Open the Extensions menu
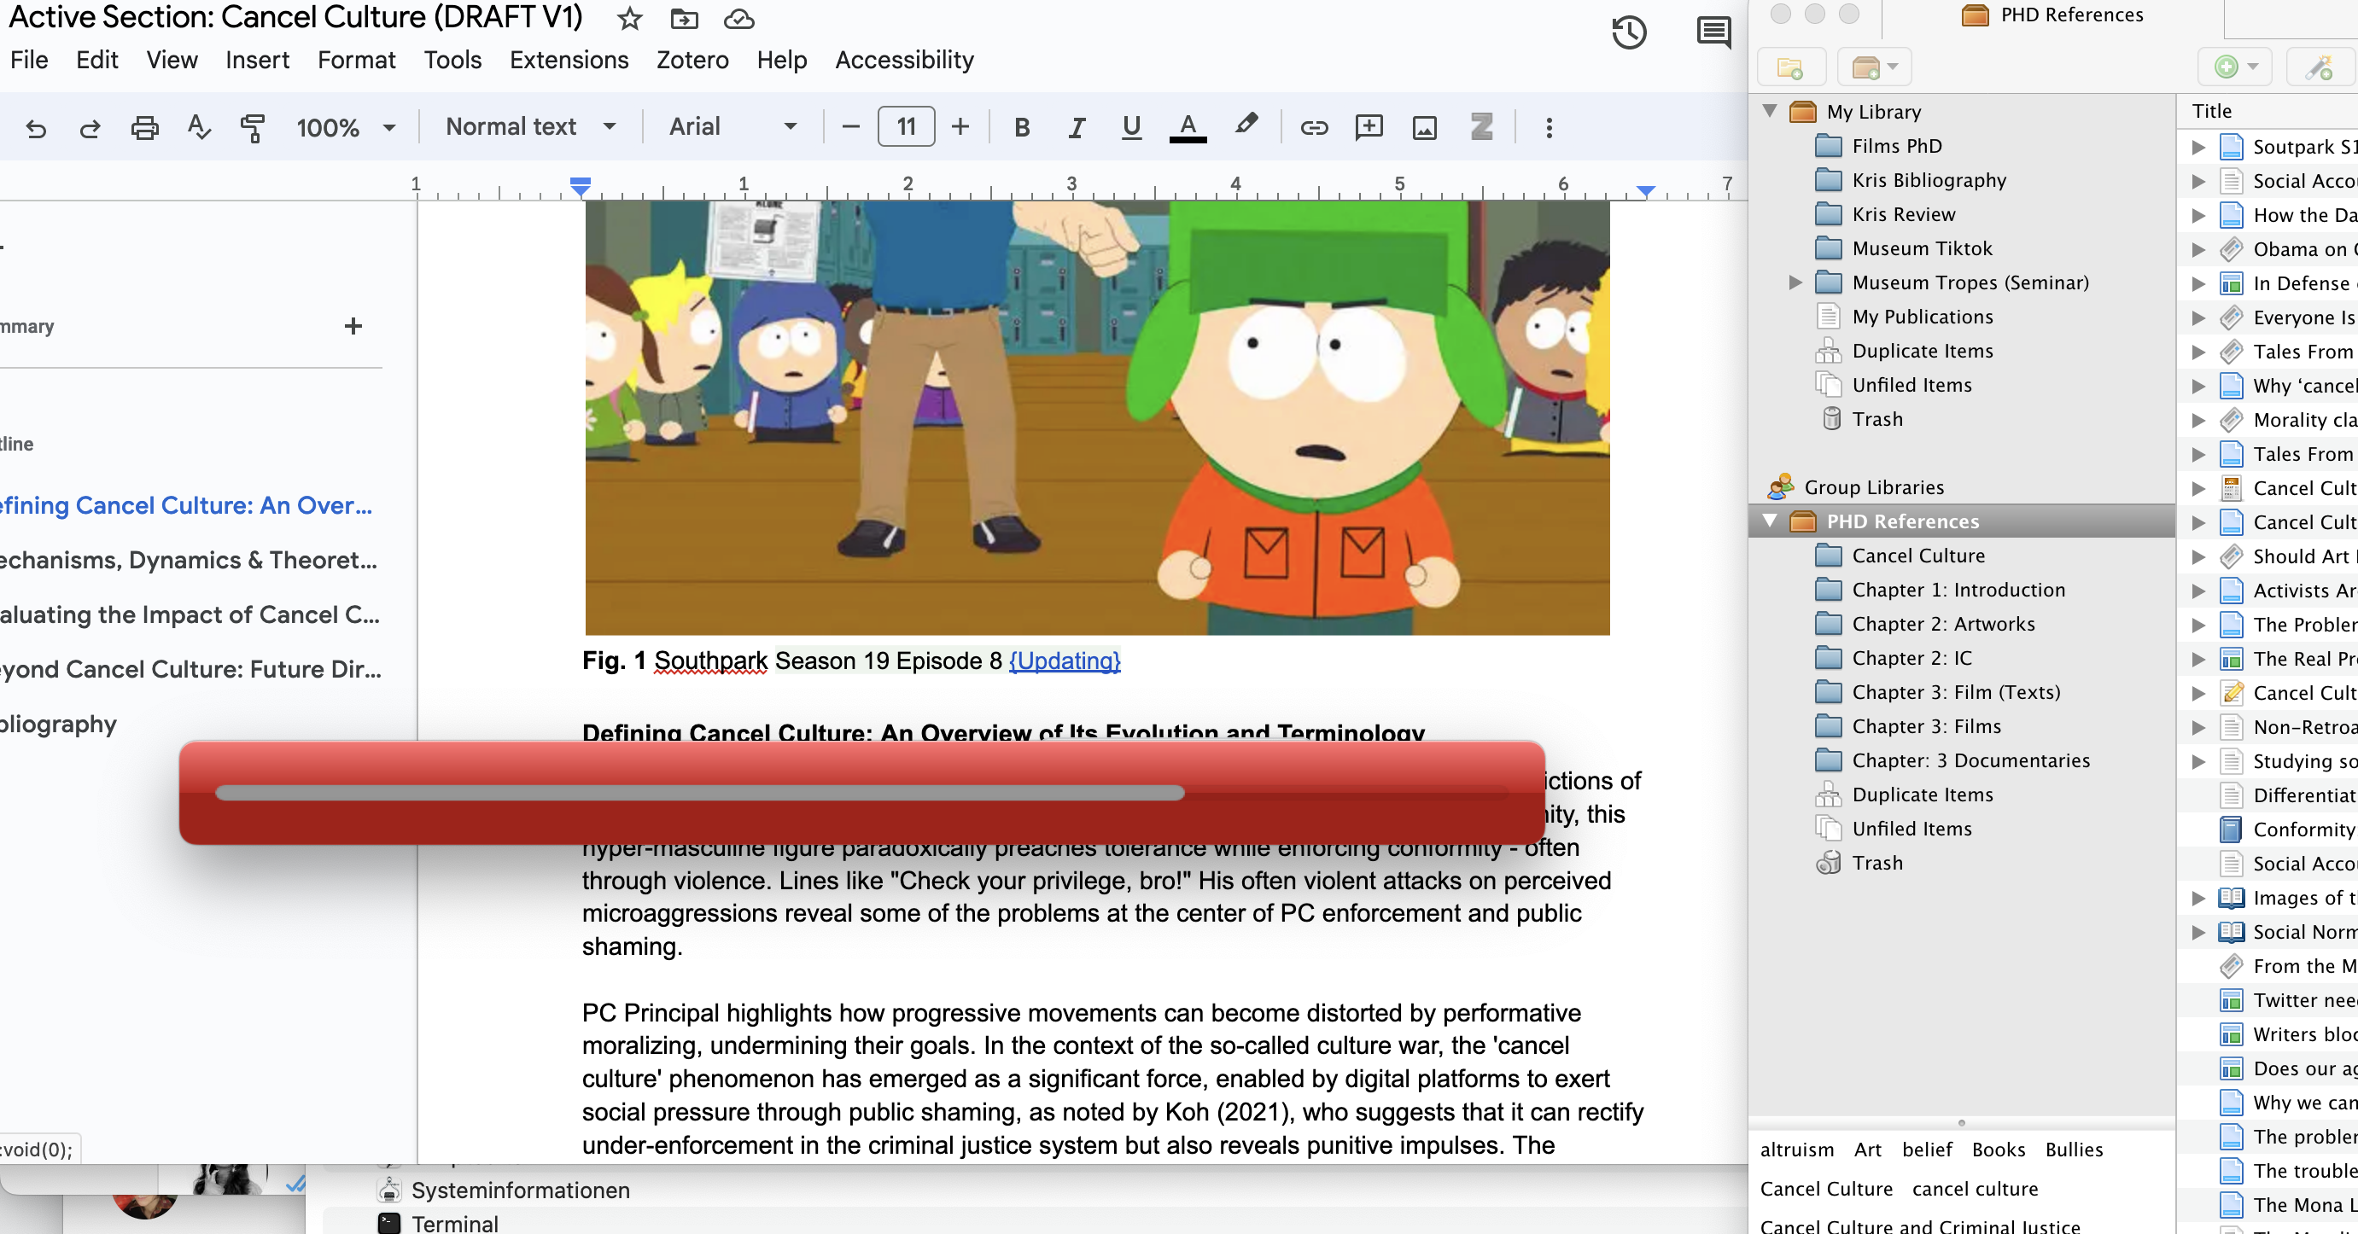 pyautogui.click(x=569, y=61)
